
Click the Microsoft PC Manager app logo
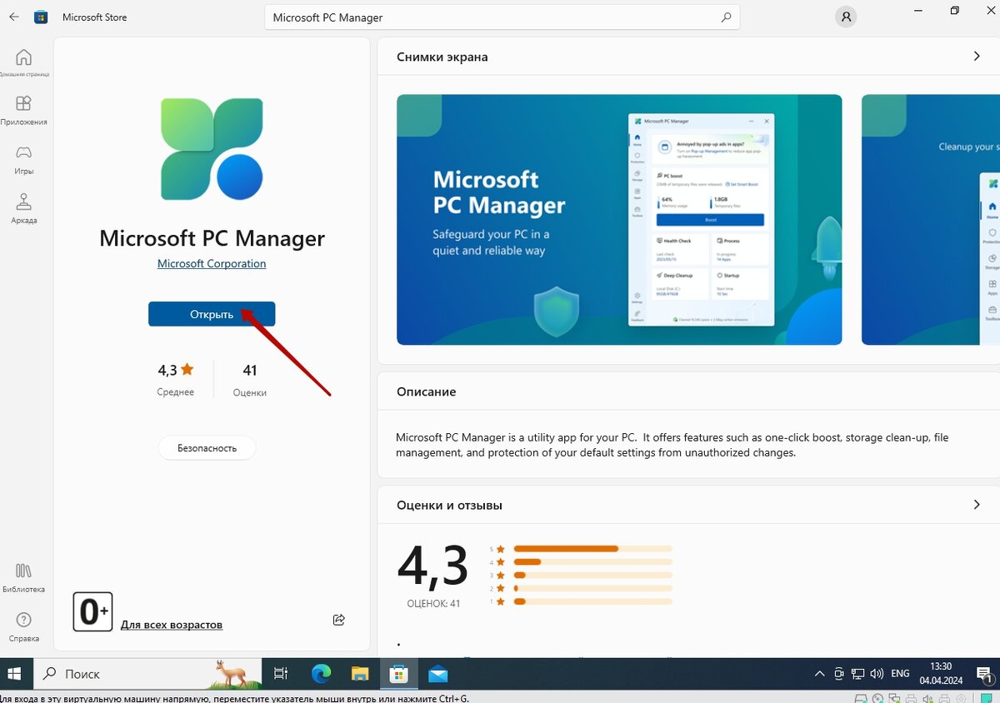(x=212, y=149)
